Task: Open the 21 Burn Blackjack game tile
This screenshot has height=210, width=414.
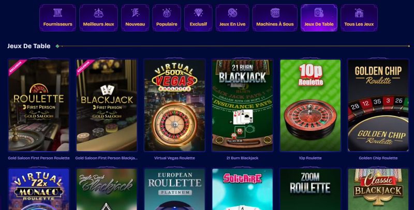Action: (x=242, y=106)
